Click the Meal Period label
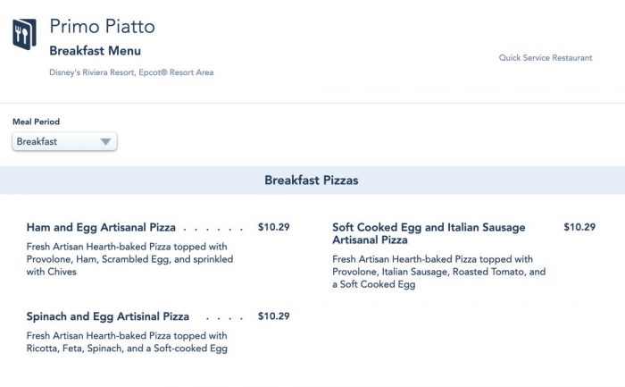The width and height of the screenshot is (625, 387). coord(36,122)
